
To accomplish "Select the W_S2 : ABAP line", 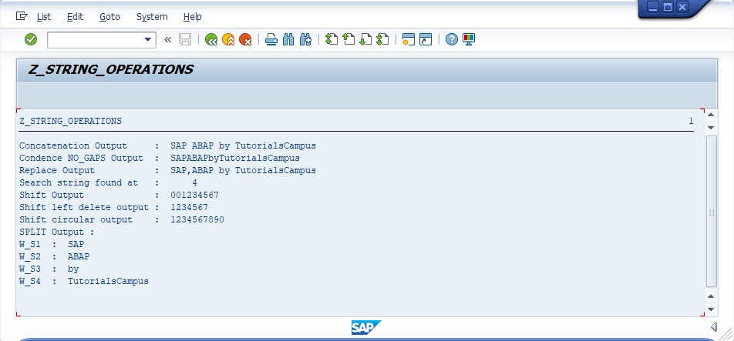I will coord(54,256).
